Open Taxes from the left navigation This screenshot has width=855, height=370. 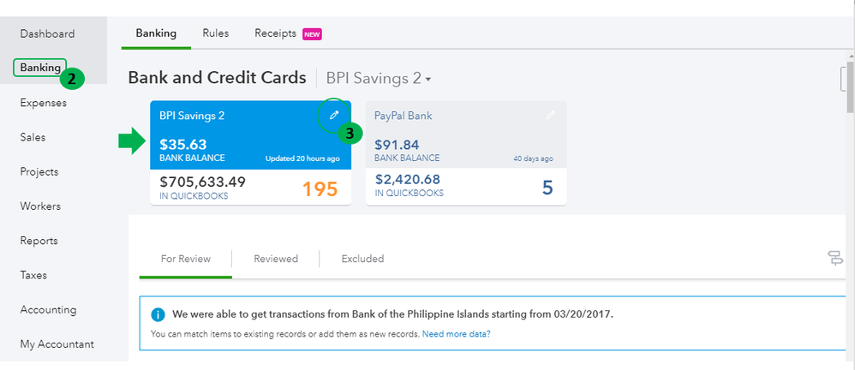33,275
